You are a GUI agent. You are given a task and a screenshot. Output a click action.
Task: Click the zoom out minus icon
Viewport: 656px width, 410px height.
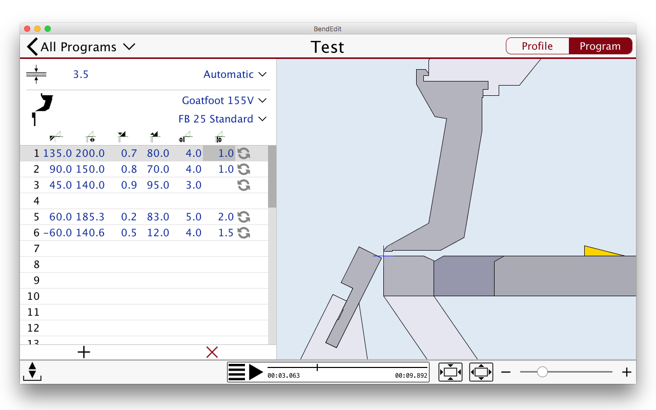click(506, 372)
